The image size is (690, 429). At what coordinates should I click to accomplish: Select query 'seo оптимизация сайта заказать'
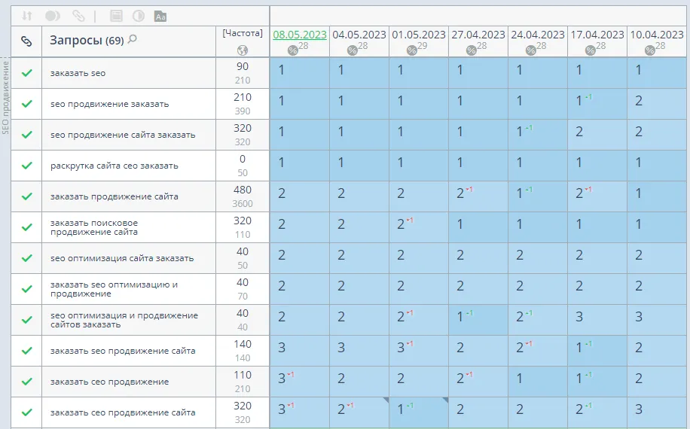click(122, 258)
